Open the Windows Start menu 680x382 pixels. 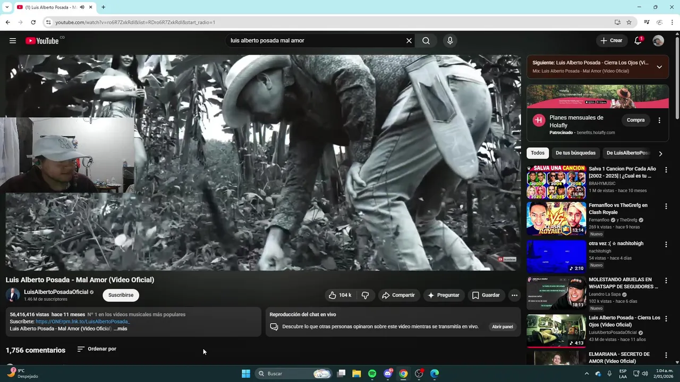point(246,374)
